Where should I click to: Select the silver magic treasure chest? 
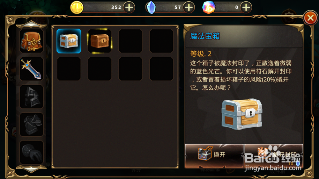[x=69, y=41]
